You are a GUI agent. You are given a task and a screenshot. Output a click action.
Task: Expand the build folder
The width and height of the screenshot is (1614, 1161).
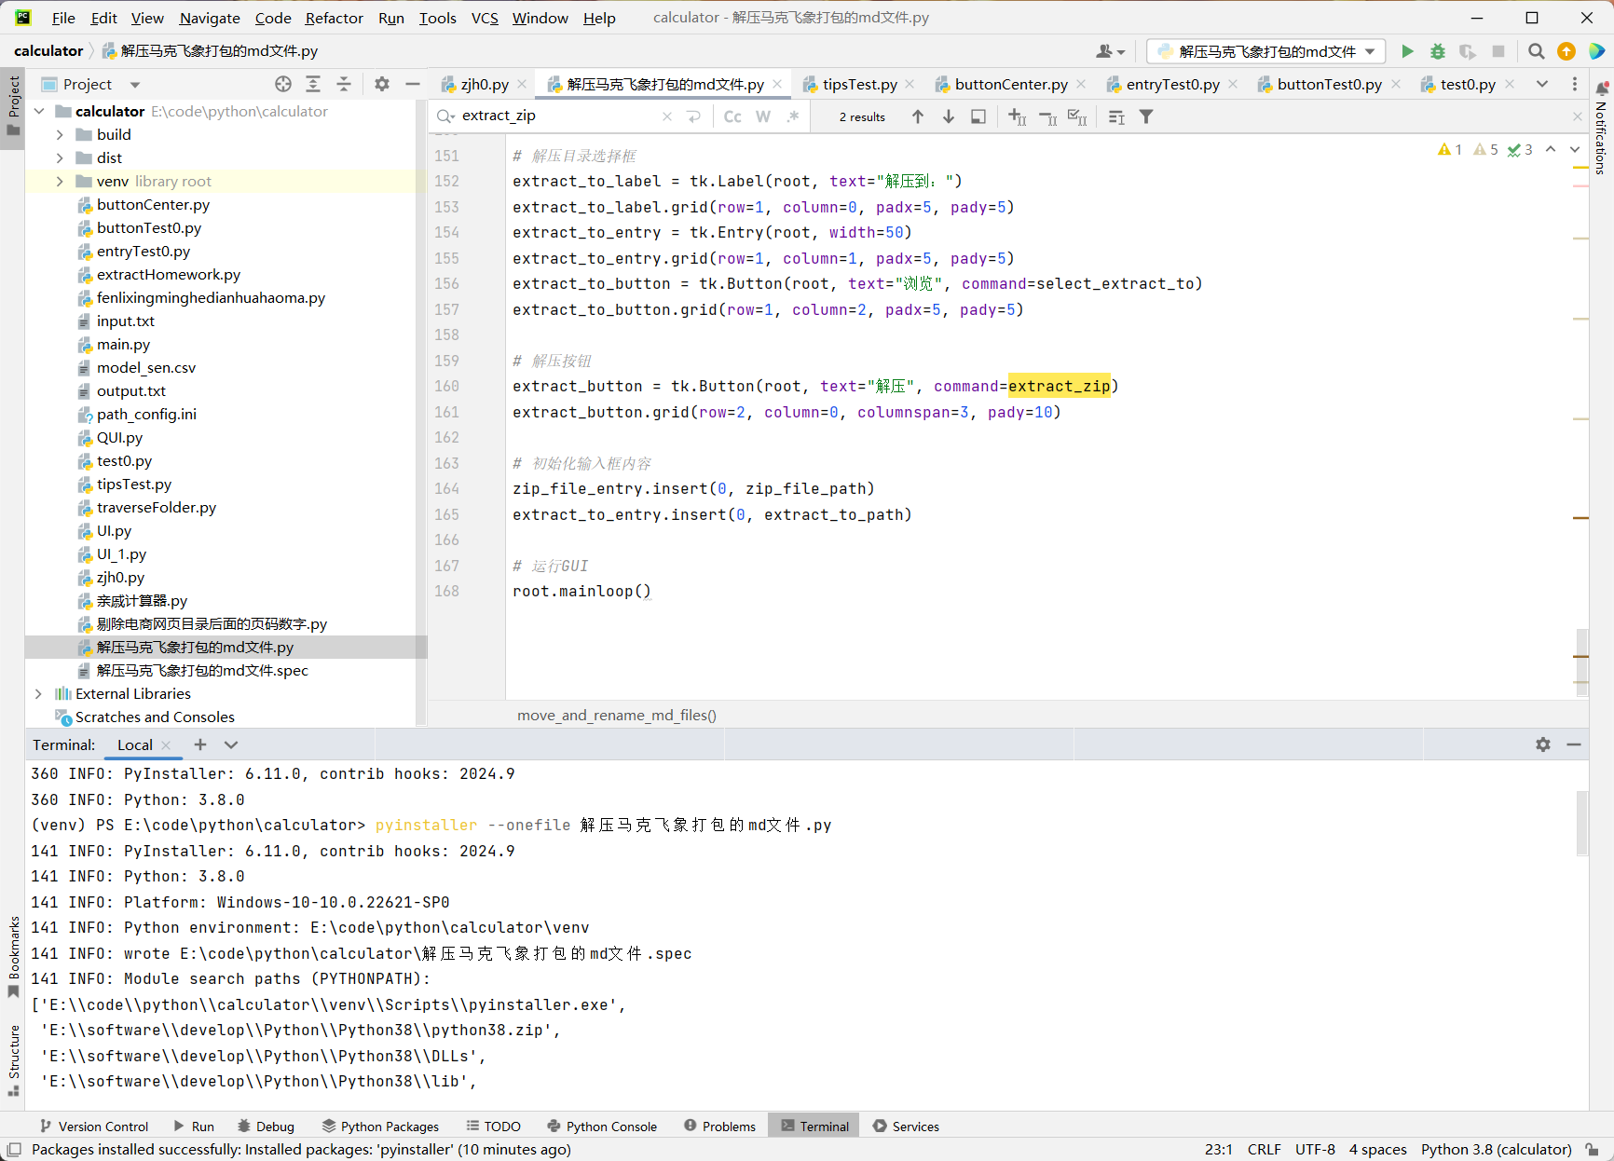coord(60,134)
